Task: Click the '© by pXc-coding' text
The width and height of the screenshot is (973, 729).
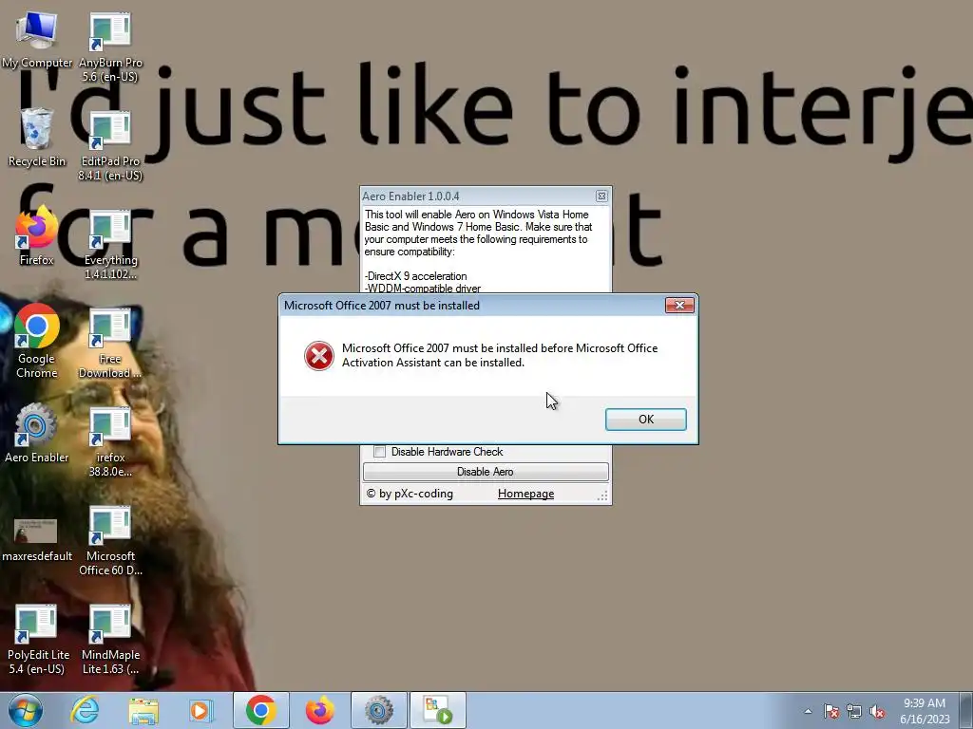Action: 410,494
